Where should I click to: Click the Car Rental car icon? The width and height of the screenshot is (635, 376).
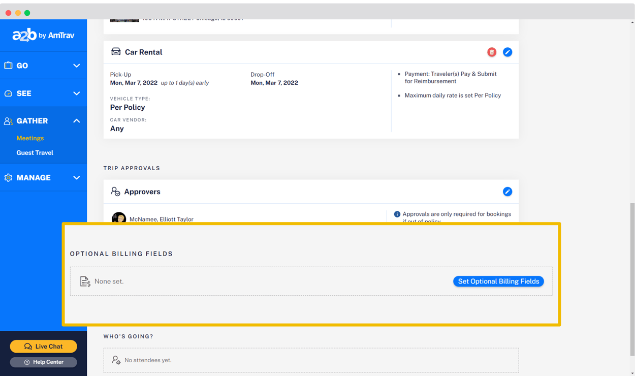pos(116,51)
